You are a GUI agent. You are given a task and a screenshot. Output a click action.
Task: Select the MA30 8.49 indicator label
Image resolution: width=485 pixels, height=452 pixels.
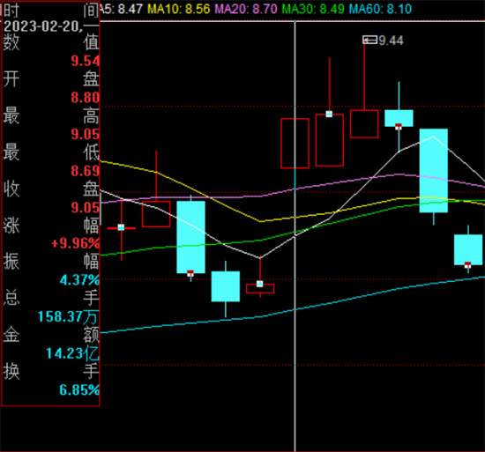[313, 9]
